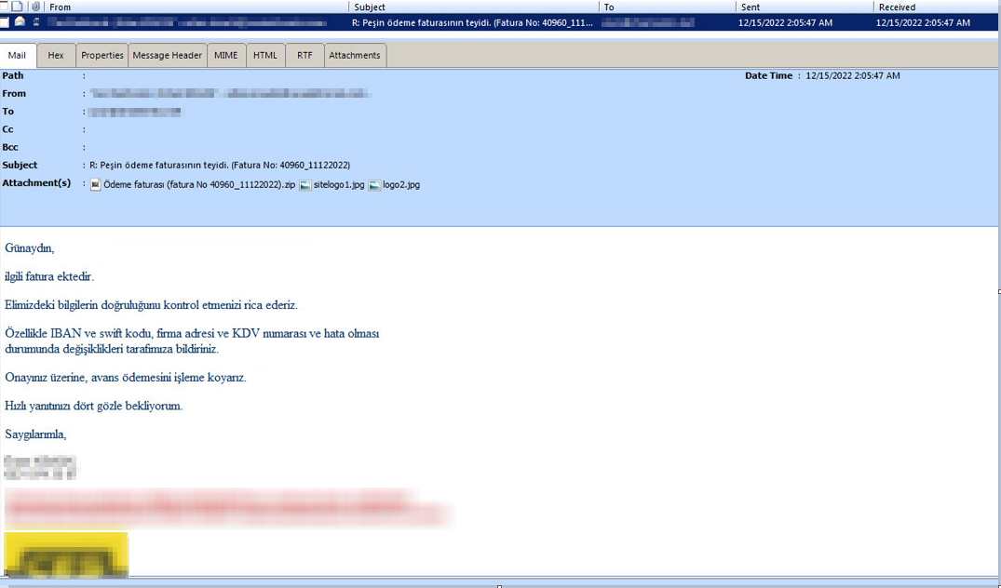This screenshot has width=1001, height=588.
Task: Click the image icon next to sitelogo1.jpg
Action: [x=305, y=185]
